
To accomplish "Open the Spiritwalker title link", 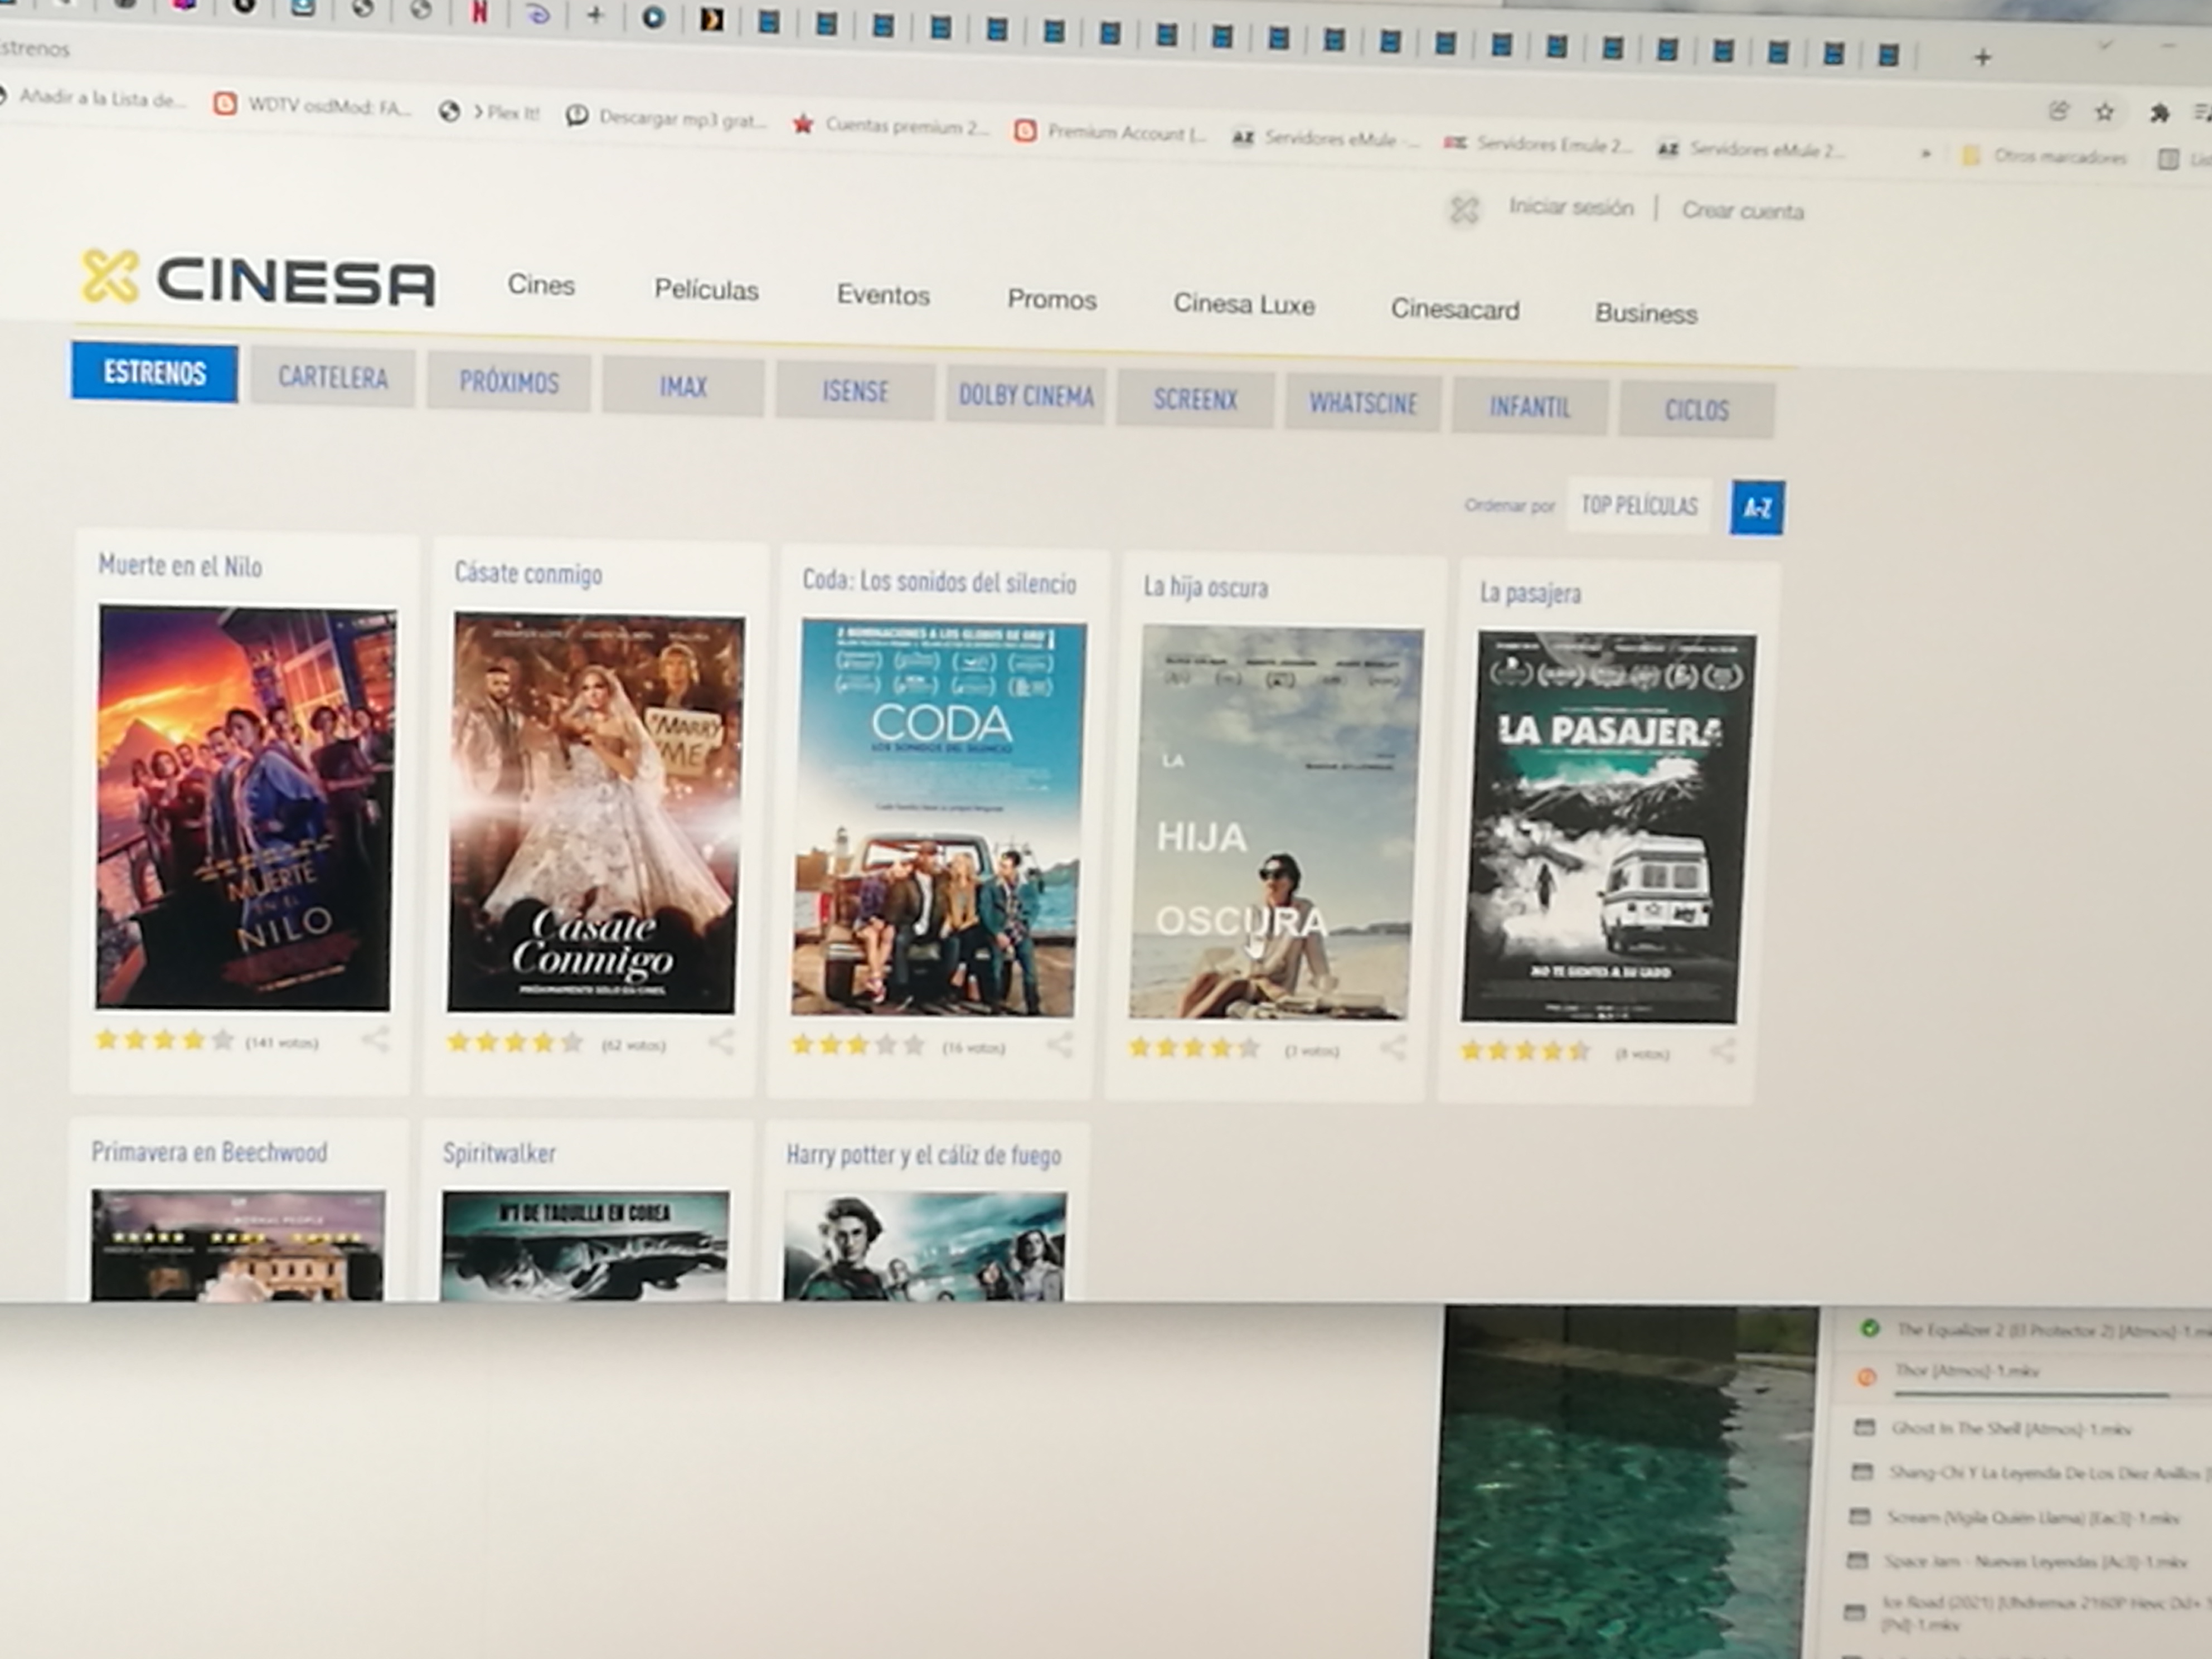I will [x=499, y=1153].
